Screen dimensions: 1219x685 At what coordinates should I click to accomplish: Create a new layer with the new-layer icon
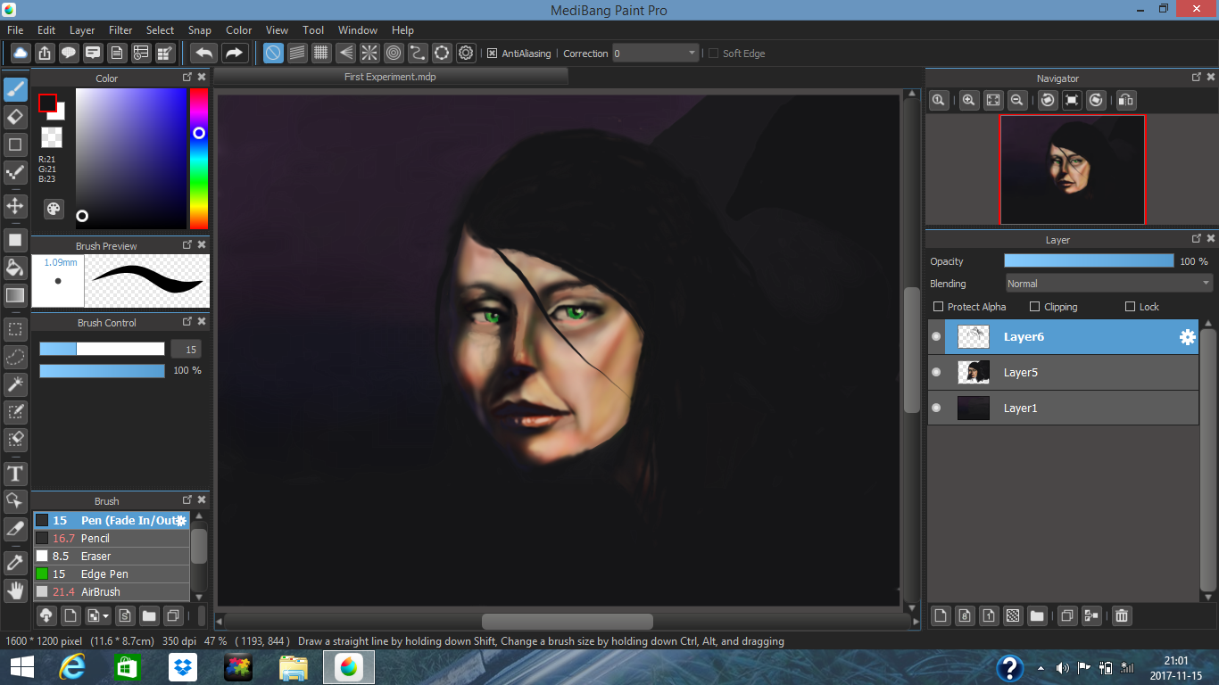pos(941,615)
